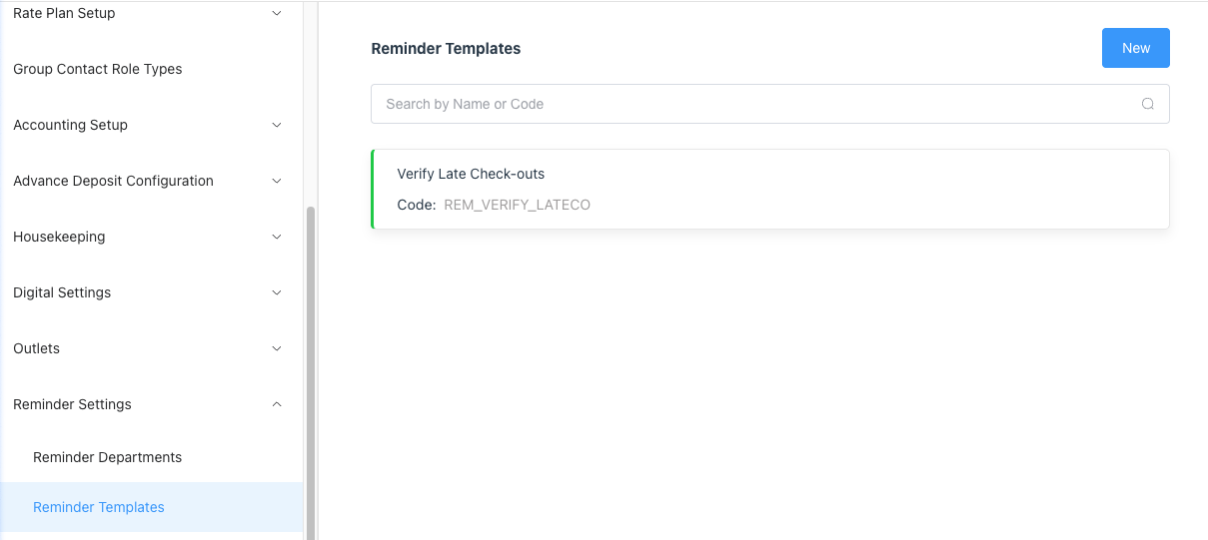1208x540 pixels.
Task: Open Group Contact Role Types
Action: coord(98,69)
